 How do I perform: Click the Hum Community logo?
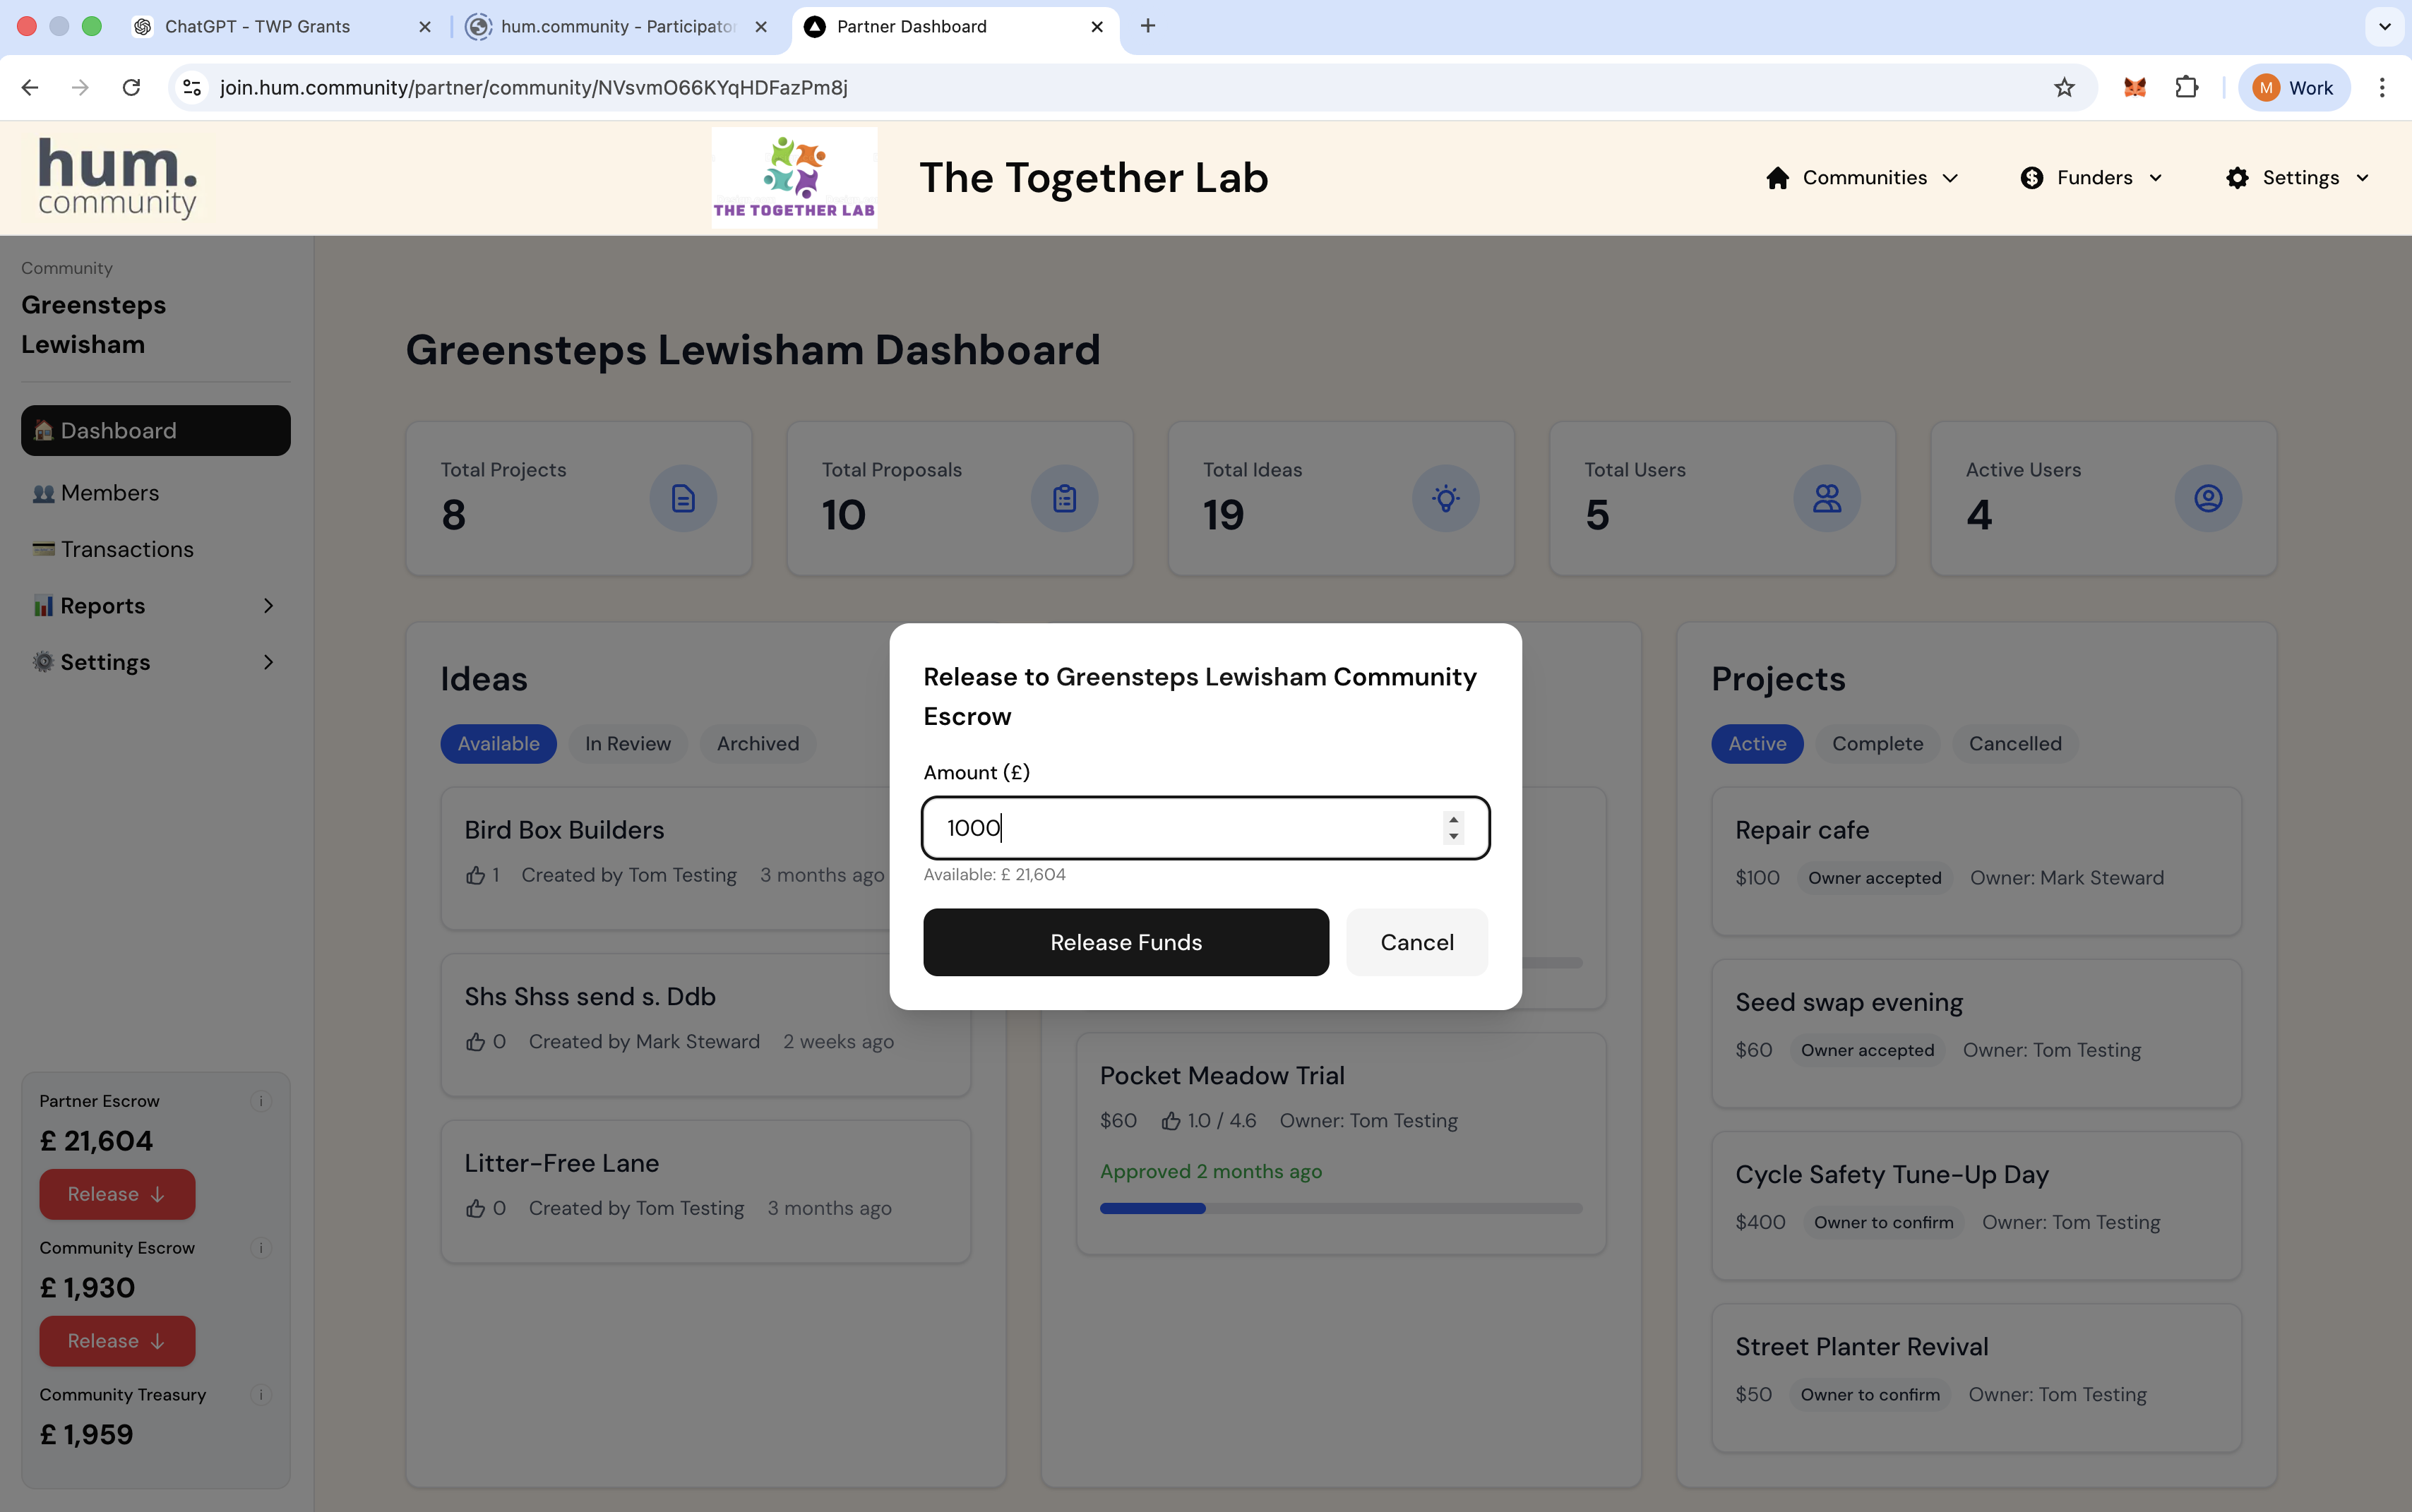pos(116,177)
